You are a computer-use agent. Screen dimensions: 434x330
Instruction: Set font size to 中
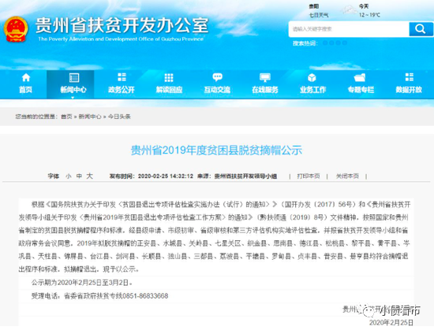click(x=79, y=176)
